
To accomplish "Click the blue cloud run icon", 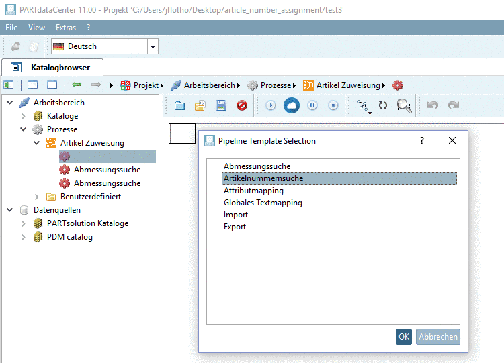I will [292, 105].
